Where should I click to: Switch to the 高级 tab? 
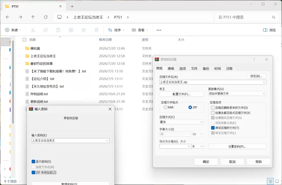pyautogui.click(x=171, y=68)
